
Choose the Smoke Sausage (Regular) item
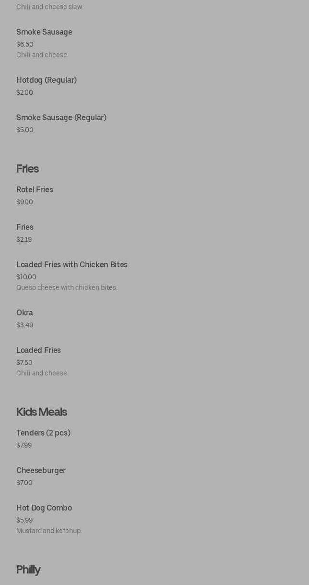tap(61, 118)
